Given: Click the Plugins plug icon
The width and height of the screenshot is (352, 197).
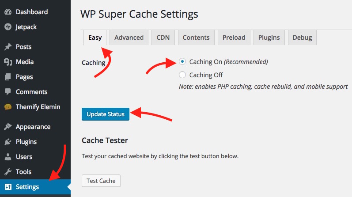Looking at the screenshot, I should coord(8,142).
